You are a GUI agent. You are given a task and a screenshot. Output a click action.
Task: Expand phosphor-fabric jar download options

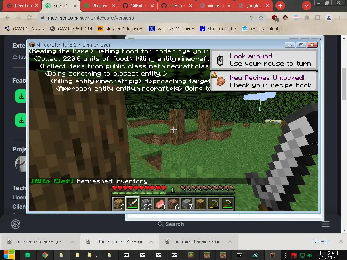click(72, 242)
